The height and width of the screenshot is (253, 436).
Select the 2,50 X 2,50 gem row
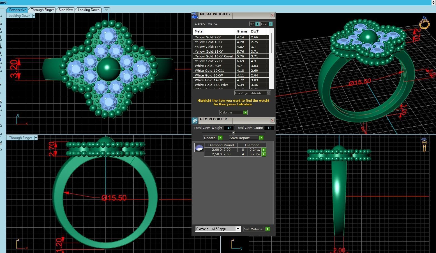(x=233, y=154)
